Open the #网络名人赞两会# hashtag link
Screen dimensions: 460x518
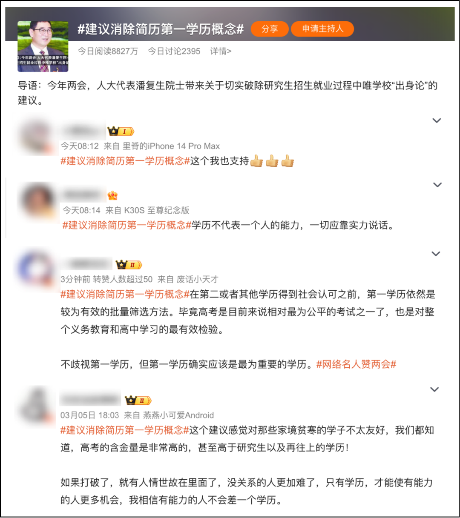356,364
